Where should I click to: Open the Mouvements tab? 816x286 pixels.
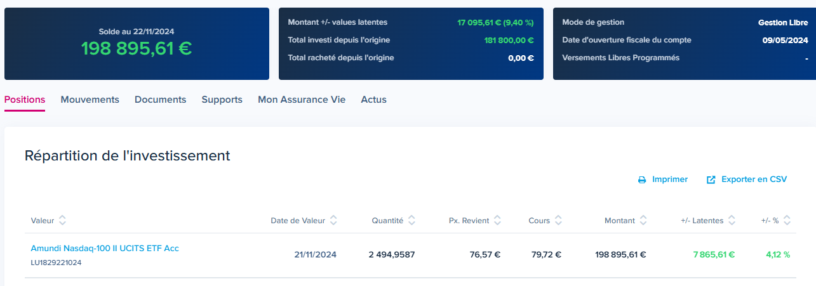[x=90, y=100]
